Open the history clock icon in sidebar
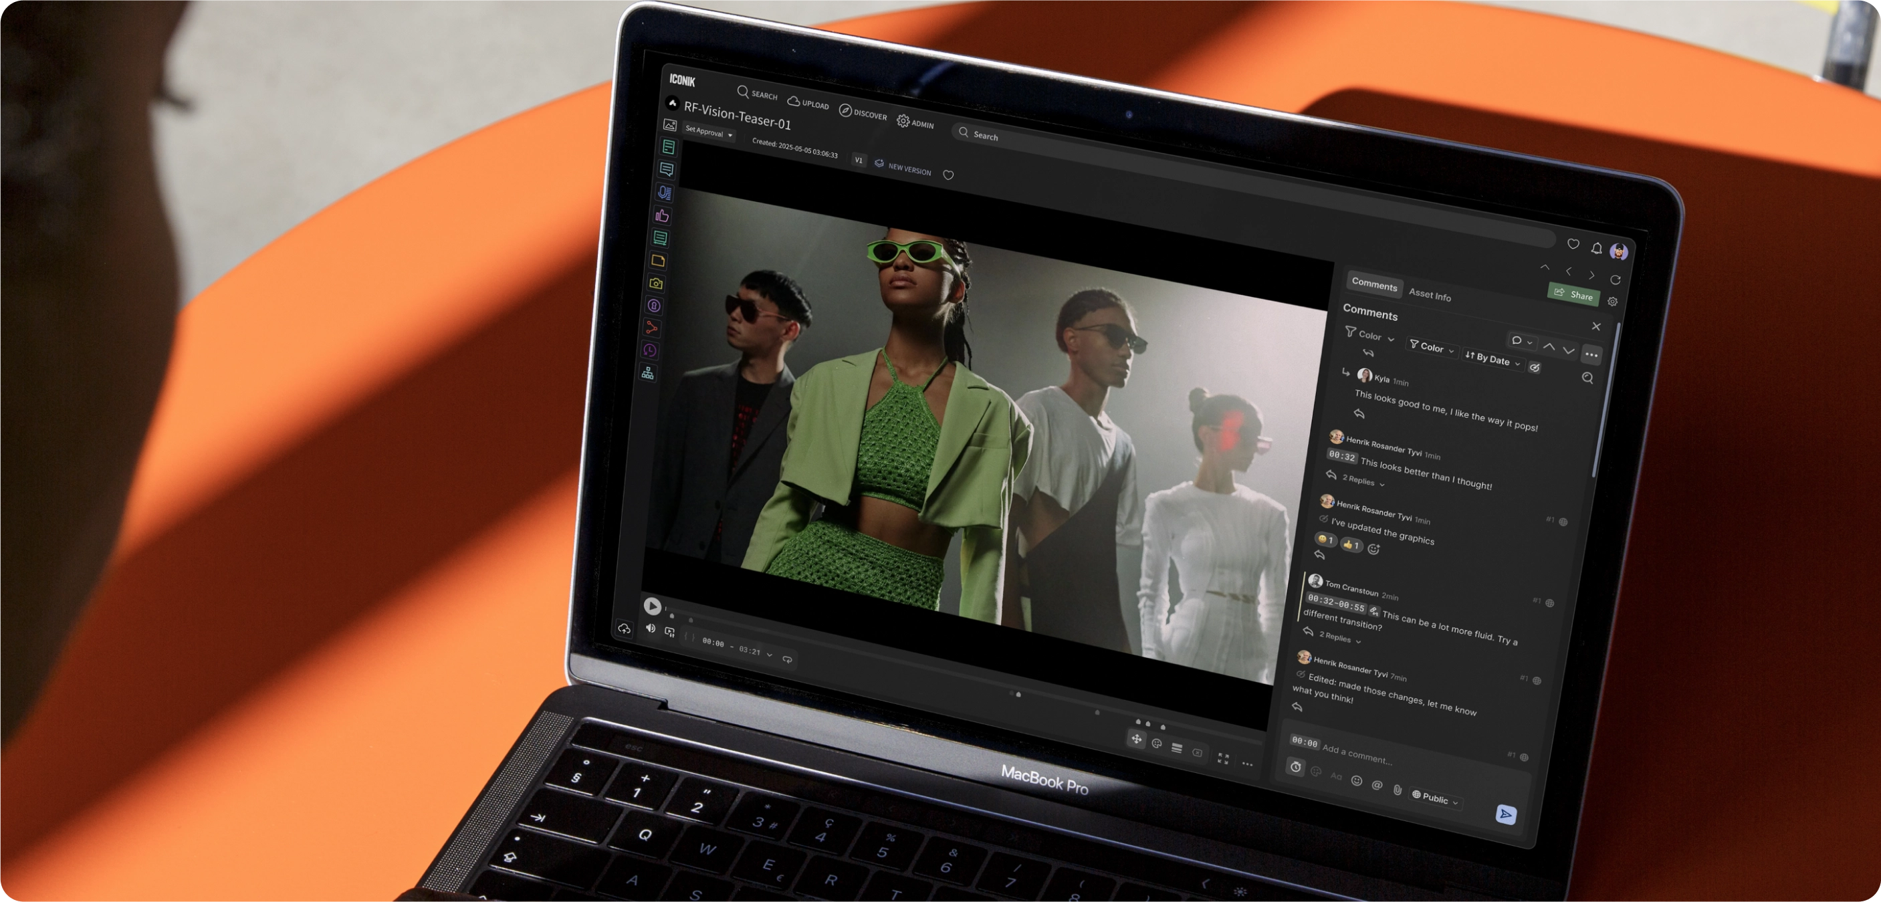The width and height of the screenshot is (1881, 902). pyautogui.click(x=649, y=350)
